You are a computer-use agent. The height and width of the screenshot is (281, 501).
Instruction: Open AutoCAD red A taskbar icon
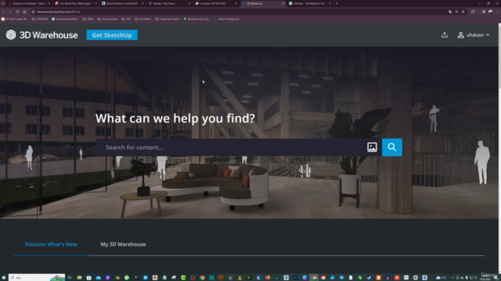click(x=155, y=278)
